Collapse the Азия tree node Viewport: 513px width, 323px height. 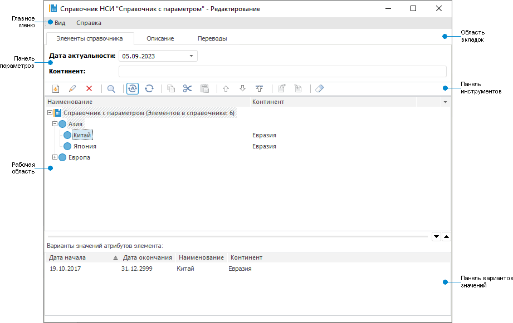click(x=55, y=124)
